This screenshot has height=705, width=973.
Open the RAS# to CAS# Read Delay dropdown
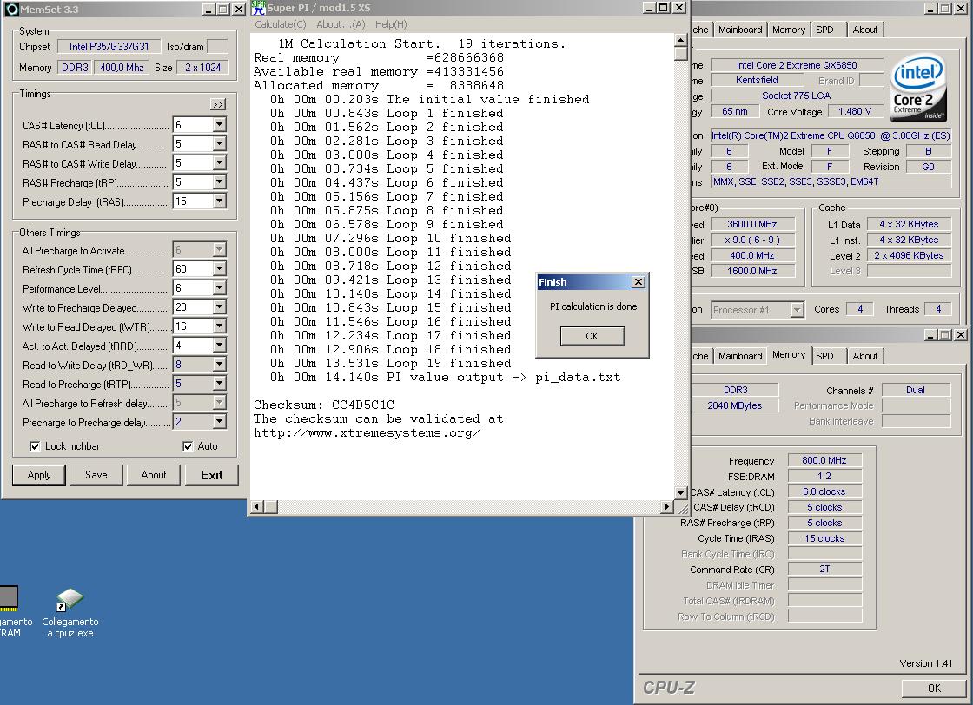point(219,144)
